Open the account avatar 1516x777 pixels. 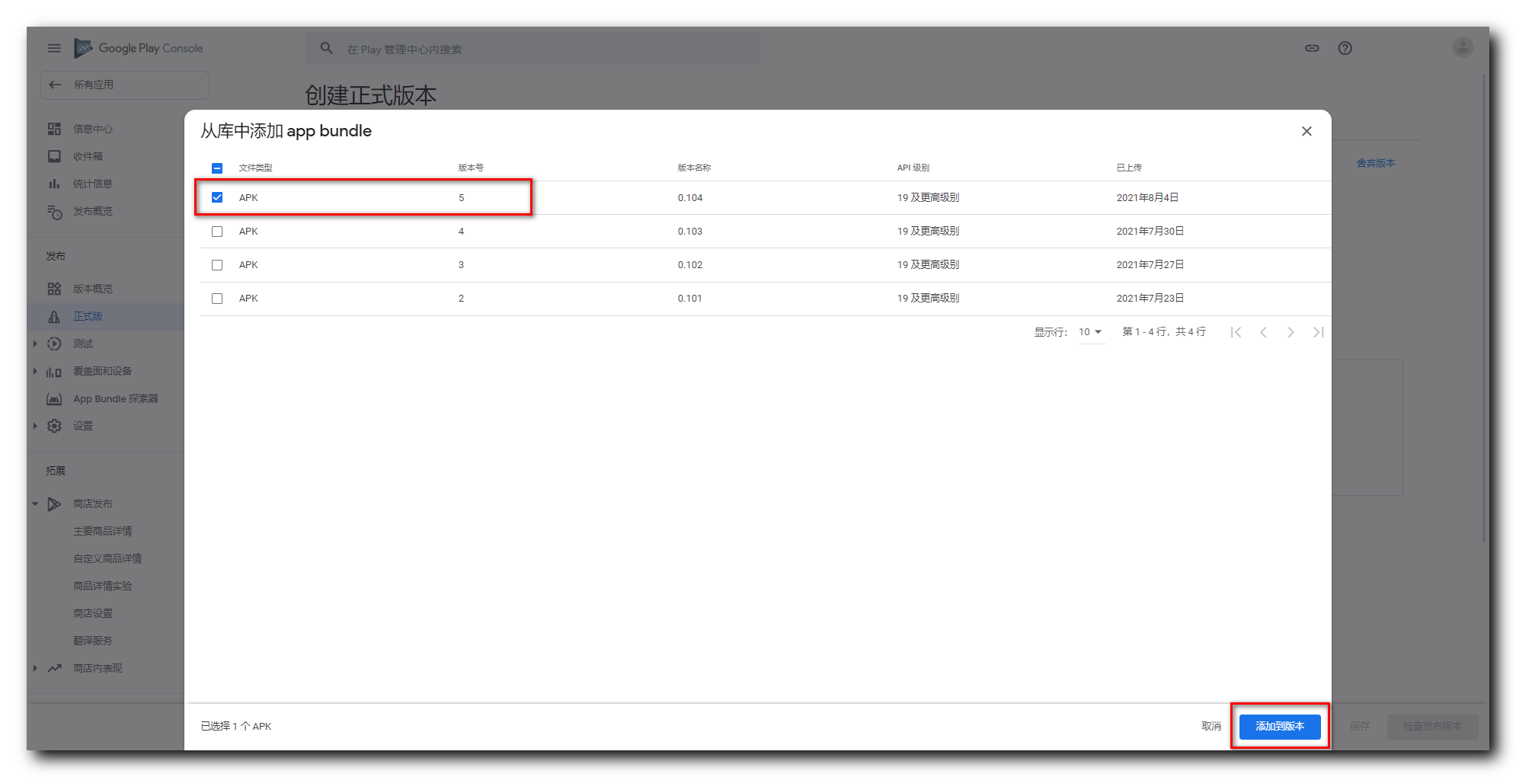coord(1462,47)
